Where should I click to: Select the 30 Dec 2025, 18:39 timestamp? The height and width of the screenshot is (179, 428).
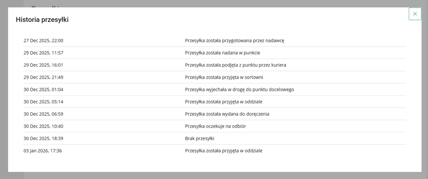click(43, 138)
